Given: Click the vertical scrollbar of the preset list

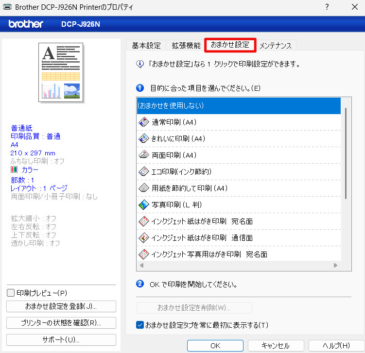Looking at the screenshot, I should click(x=346, y=153).
